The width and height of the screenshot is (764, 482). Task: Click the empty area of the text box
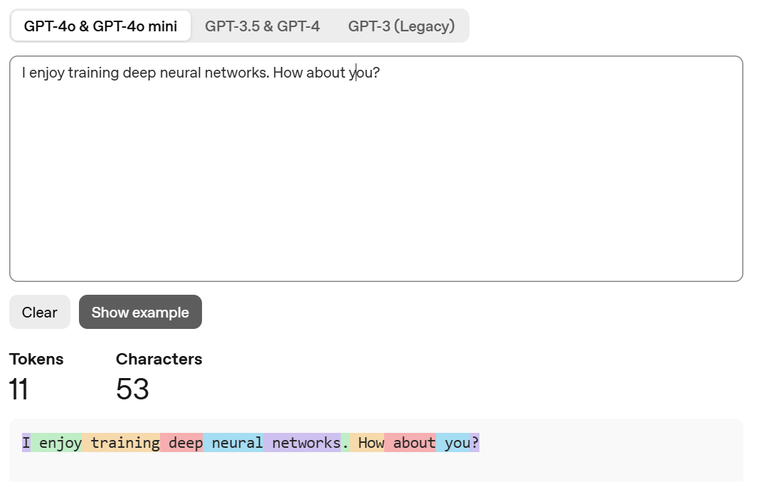pyautogui.click(x=376, y=185)
